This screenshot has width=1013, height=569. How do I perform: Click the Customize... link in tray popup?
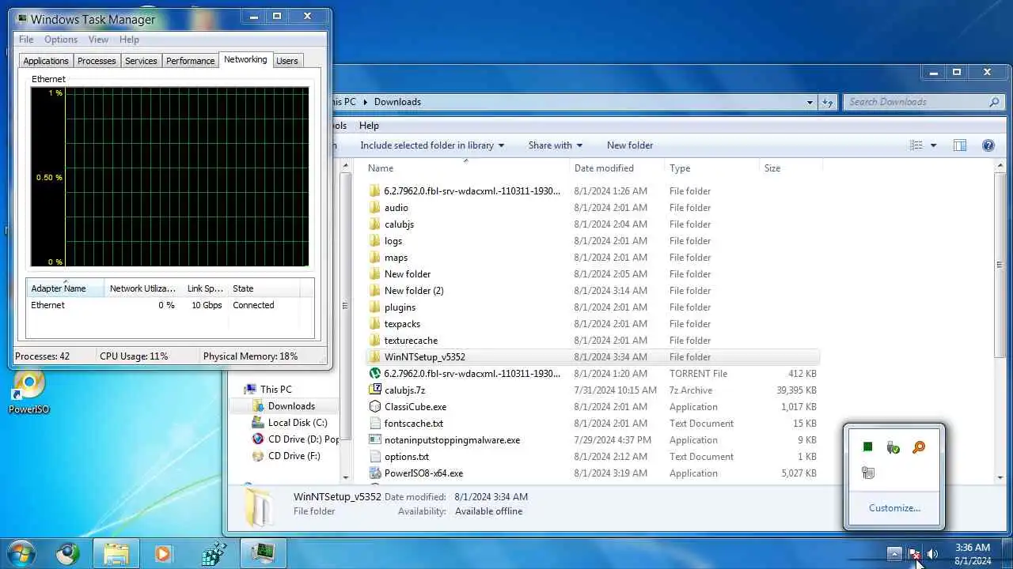[894, 508]
